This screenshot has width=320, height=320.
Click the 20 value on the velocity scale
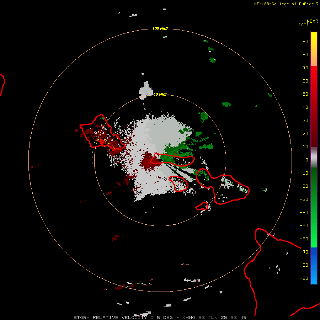(305, 134)
